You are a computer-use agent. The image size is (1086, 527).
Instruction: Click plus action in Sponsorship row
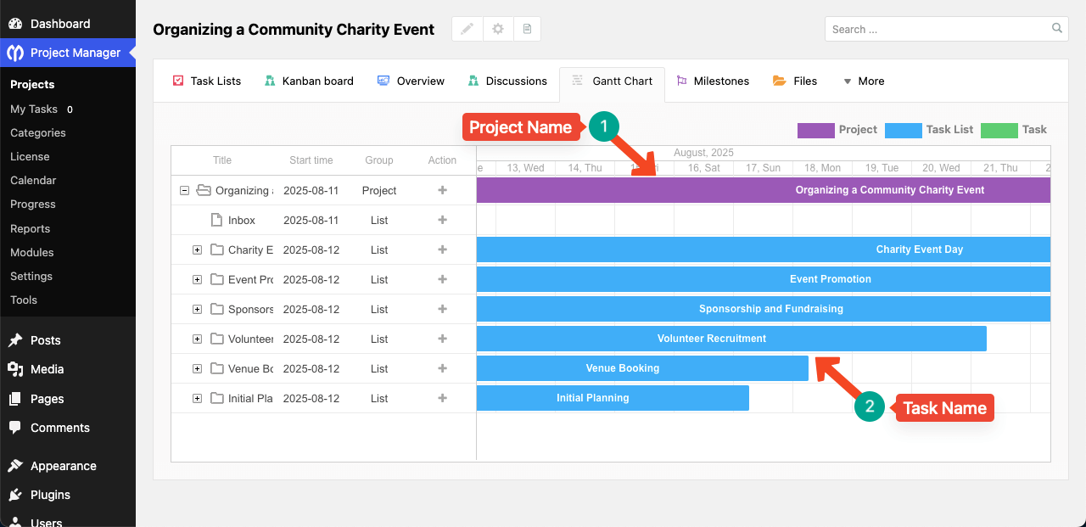[442, 309]
